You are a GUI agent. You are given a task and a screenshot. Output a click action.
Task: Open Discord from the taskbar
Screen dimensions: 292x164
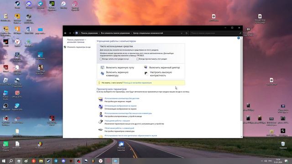(x=63, y=161)
